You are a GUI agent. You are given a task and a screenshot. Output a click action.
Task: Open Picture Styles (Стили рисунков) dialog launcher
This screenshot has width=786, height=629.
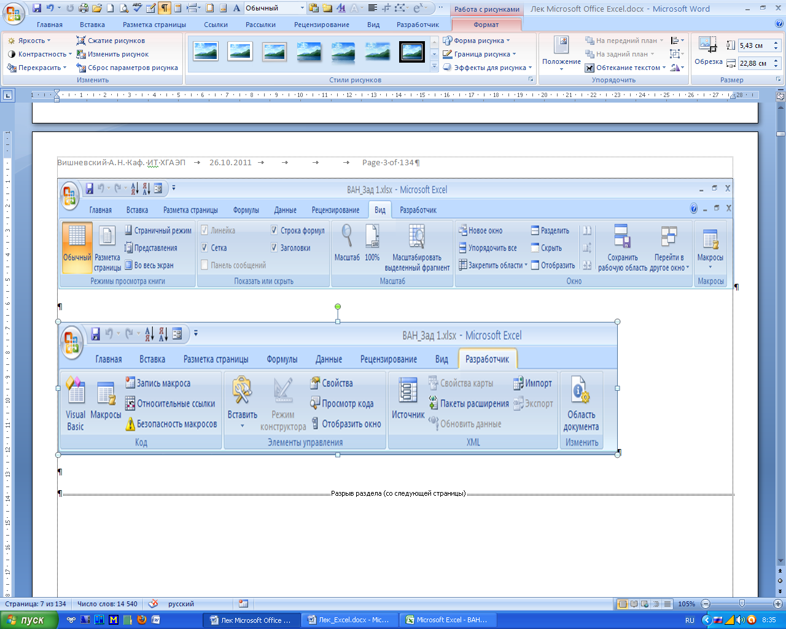coord(531,80)
